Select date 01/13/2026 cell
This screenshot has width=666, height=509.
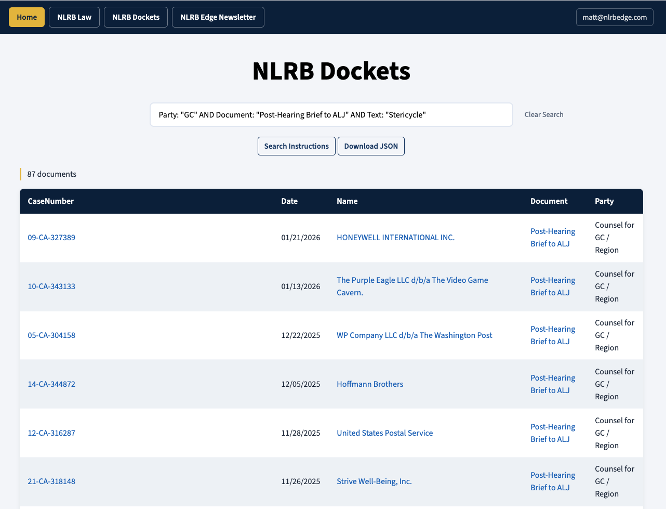coord(301,286)
